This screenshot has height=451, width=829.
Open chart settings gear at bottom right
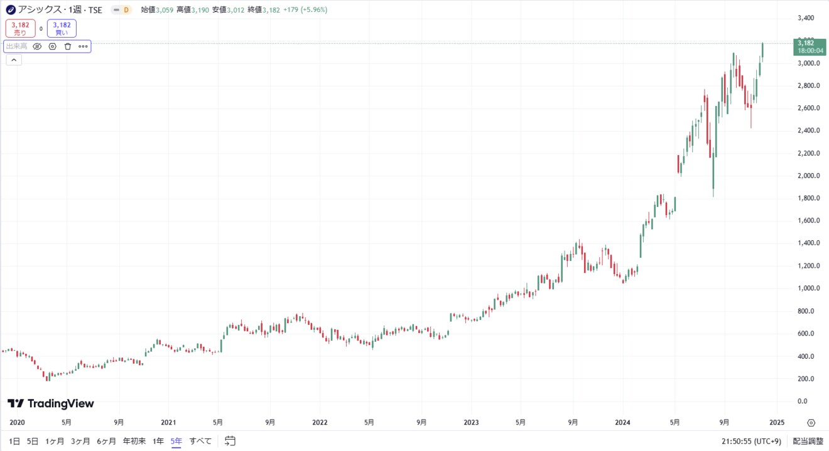811,423
